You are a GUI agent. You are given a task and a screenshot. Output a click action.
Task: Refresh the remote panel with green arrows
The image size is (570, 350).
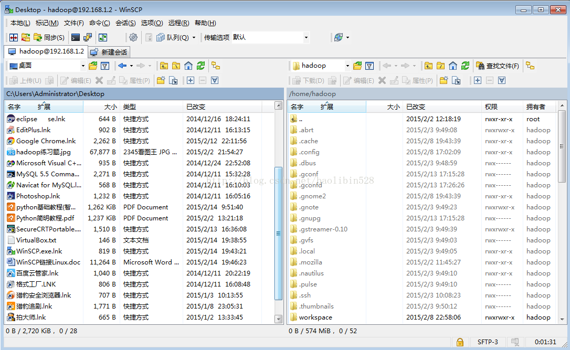[466, 66]
